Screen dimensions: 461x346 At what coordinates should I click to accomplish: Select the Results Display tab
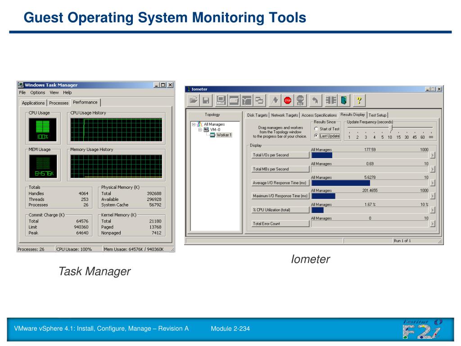pos(353,114)
